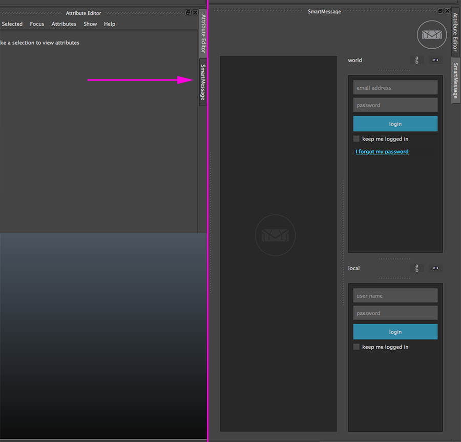Screen dimensions: 461x442
Task: Click the SmartMessage envelope logo at top right
Action: coord(432,35)
